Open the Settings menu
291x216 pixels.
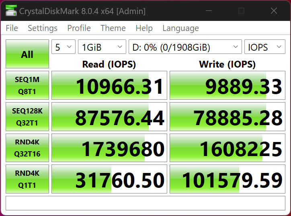coord(43,28)
